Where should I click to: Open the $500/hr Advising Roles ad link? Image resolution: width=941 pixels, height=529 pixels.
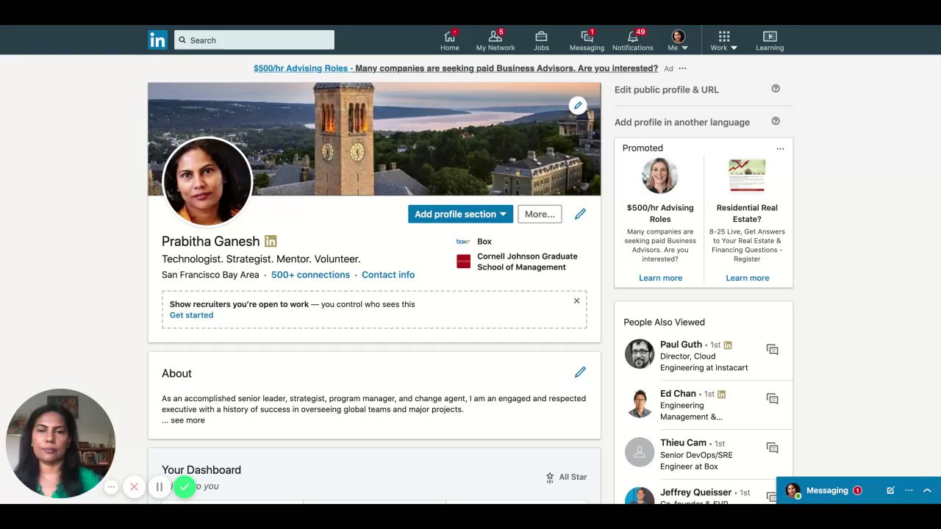[456, 68]
